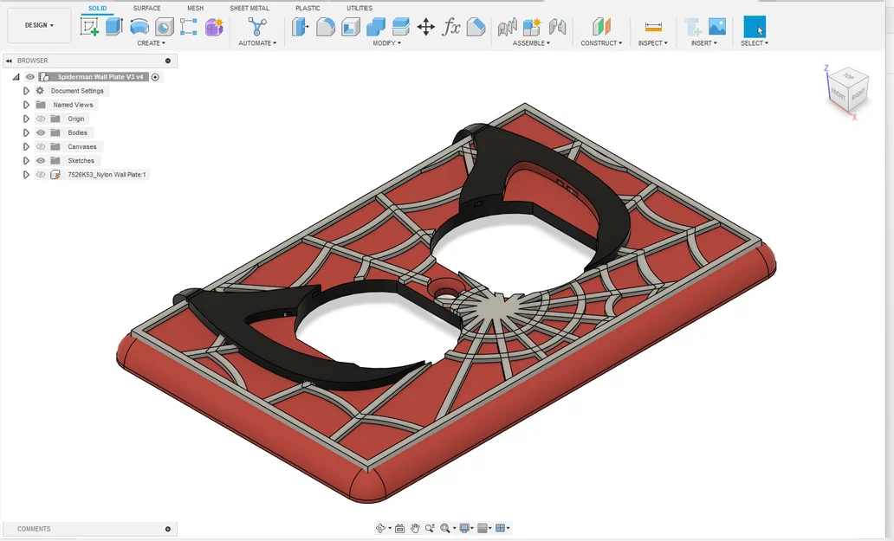Open Display Settings monitor icon

[464, 529]
